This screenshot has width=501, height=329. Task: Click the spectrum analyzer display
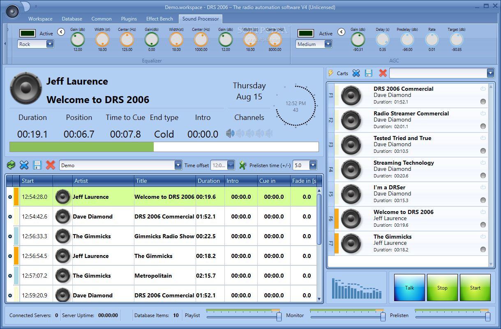click(356, 288)
